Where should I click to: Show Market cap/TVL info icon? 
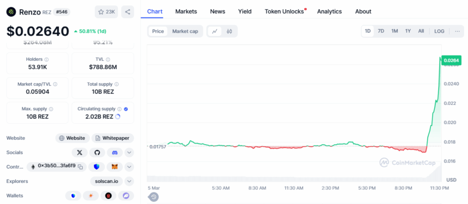(55, 84)
